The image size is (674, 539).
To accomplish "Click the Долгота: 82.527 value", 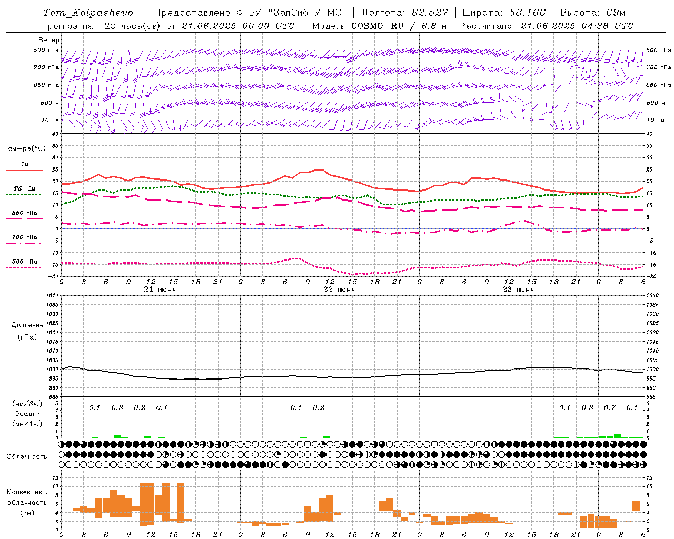I will click(405, 13).
